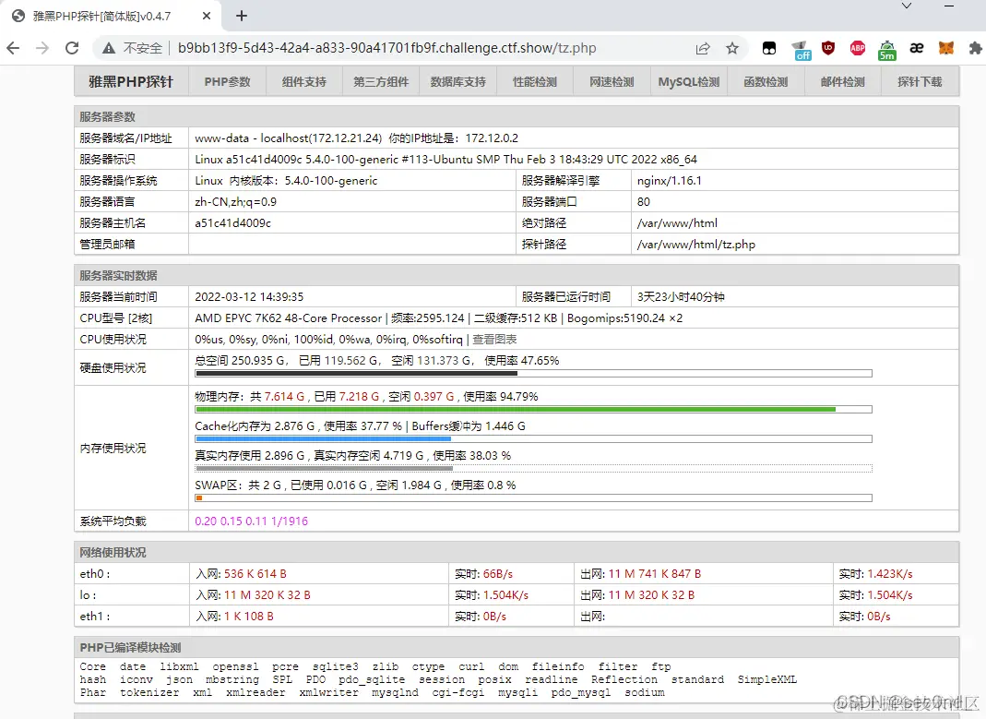
Task: Click the 'nginx/1.16.1' server engine value
Action: tap(669, 181)
